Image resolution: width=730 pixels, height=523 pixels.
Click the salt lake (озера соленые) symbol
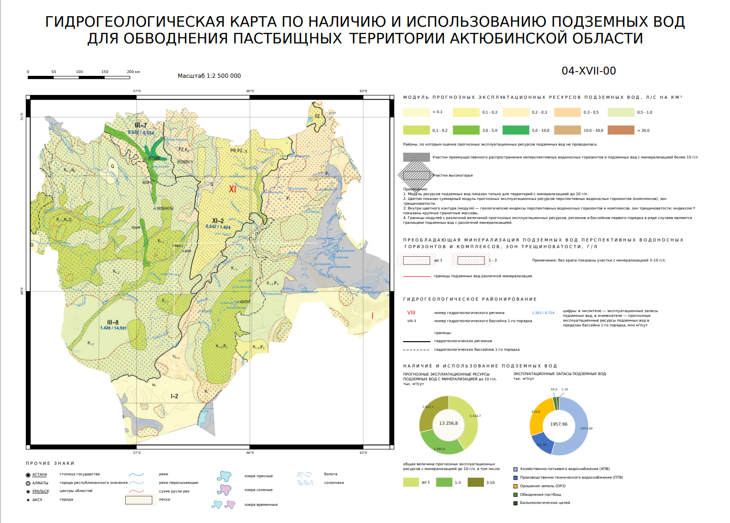tap(224, 490)
